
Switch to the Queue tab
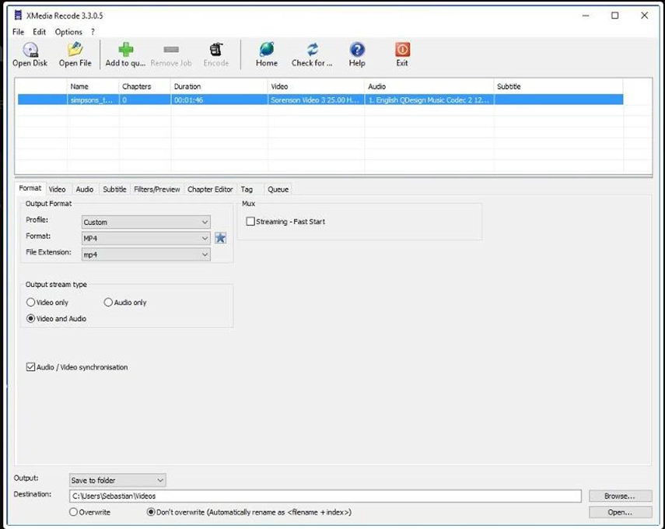[278, 189]
